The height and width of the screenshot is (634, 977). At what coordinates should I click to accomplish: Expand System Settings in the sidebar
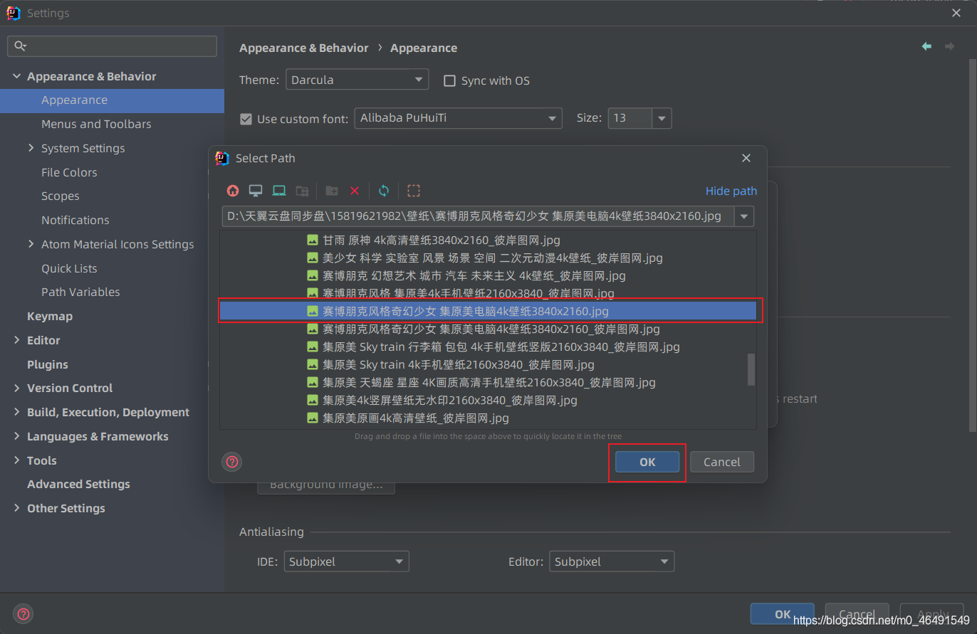31,148
